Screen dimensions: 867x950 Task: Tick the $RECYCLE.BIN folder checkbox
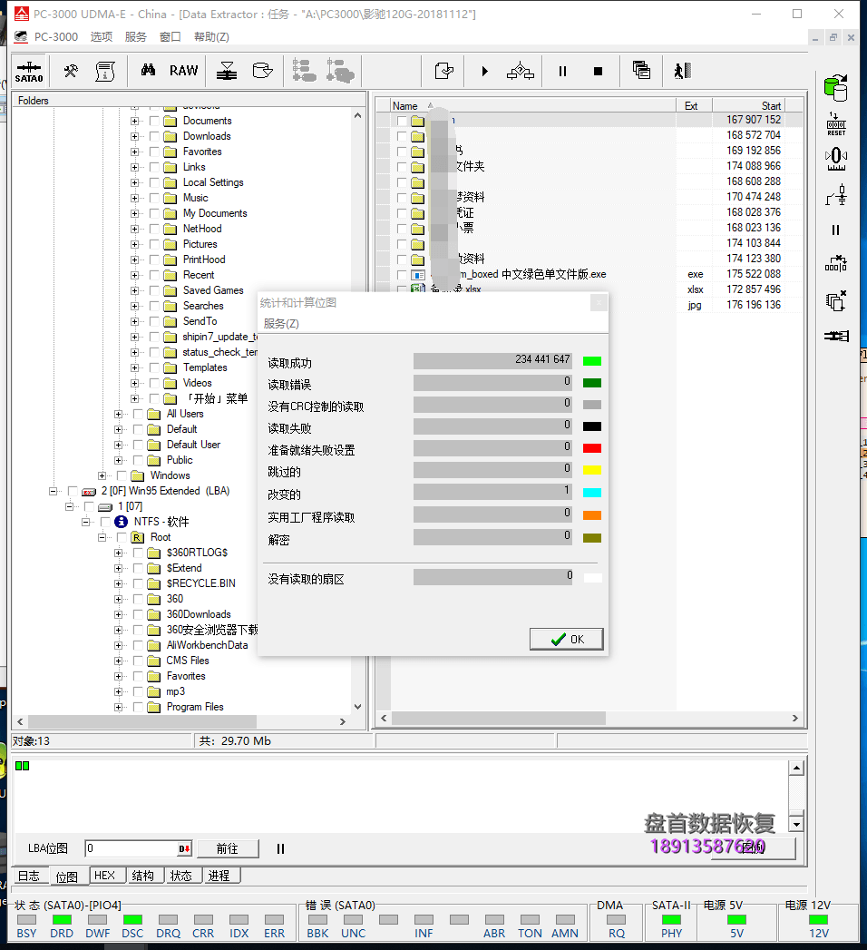(138, 583)
